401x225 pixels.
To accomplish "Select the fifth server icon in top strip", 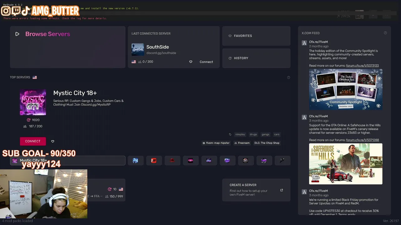I will click(x=209, y=161).
